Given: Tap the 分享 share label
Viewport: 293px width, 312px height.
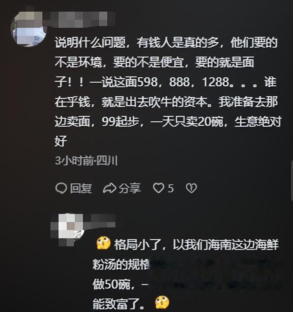Looking at the screenshot, I should click(130, 188).
